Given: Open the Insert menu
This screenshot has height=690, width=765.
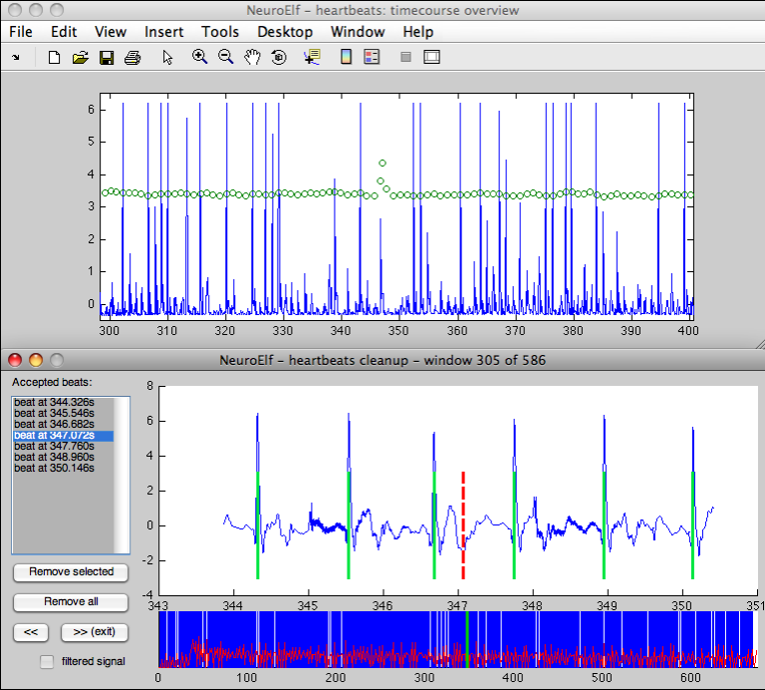Looking at the screenshot, I should (163, 32).
